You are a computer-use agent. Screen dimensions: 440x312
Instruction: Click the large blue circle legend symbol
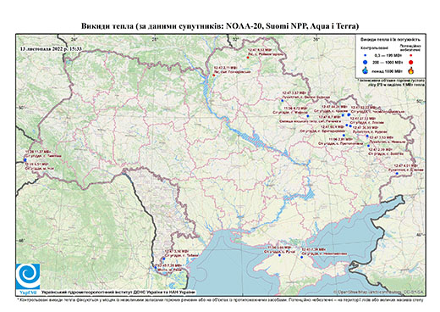tap(365, 62)
